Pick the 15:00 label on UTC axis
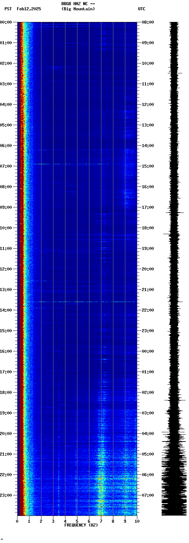The image size is (189, 543). point(148,166)
